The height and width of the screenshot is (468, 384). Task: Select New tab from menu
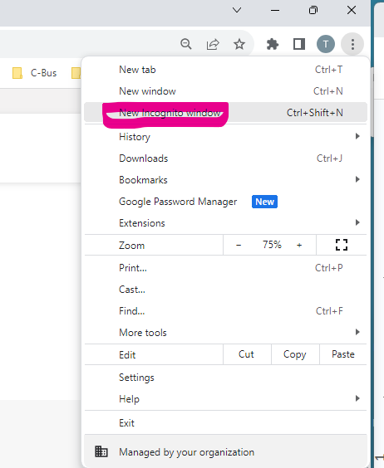point(225,70)
